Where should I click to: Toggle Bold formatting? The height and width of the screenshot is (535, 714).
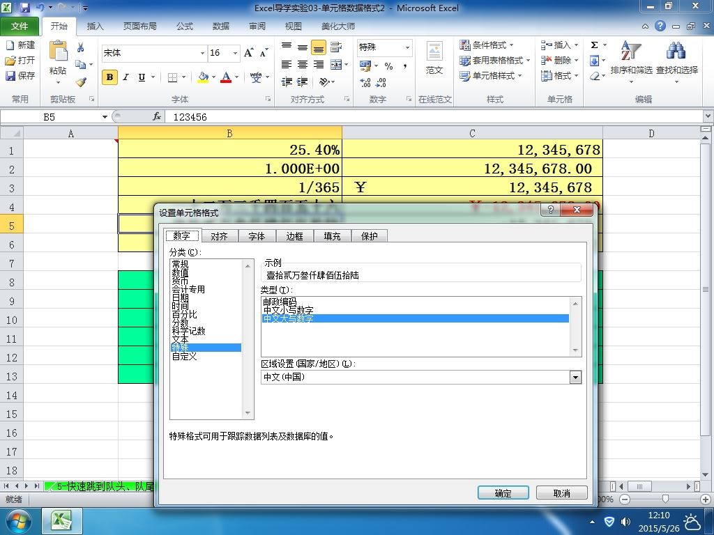click(x=109, y=77)
